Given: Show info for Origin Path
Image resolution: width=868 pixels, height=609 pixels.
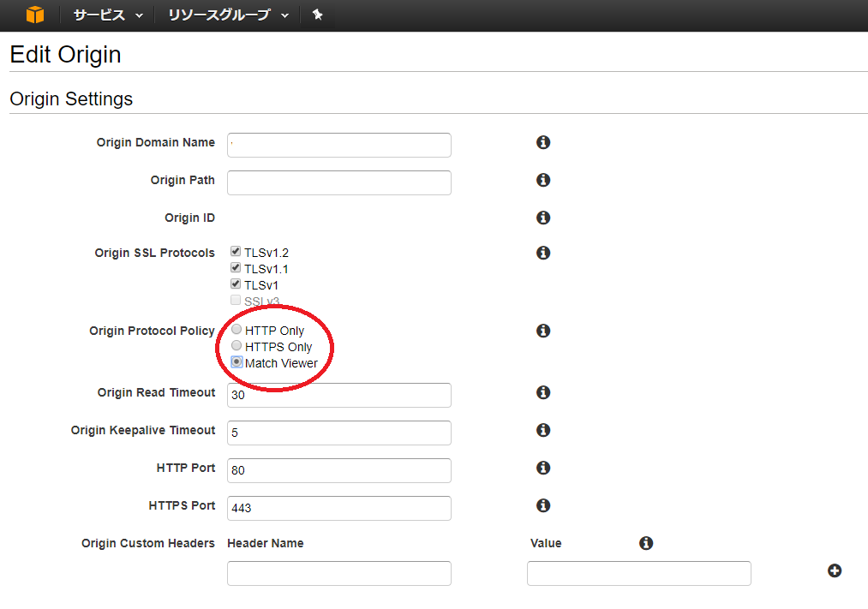Looking at the screenshot, I should (x=543, y=180).
